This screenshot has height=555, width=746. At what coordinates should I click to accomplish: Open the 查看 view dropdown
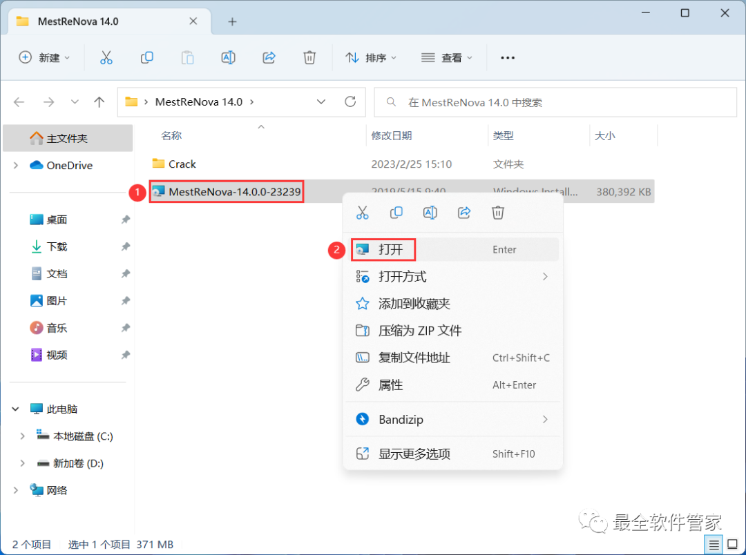tap(447, 57)
